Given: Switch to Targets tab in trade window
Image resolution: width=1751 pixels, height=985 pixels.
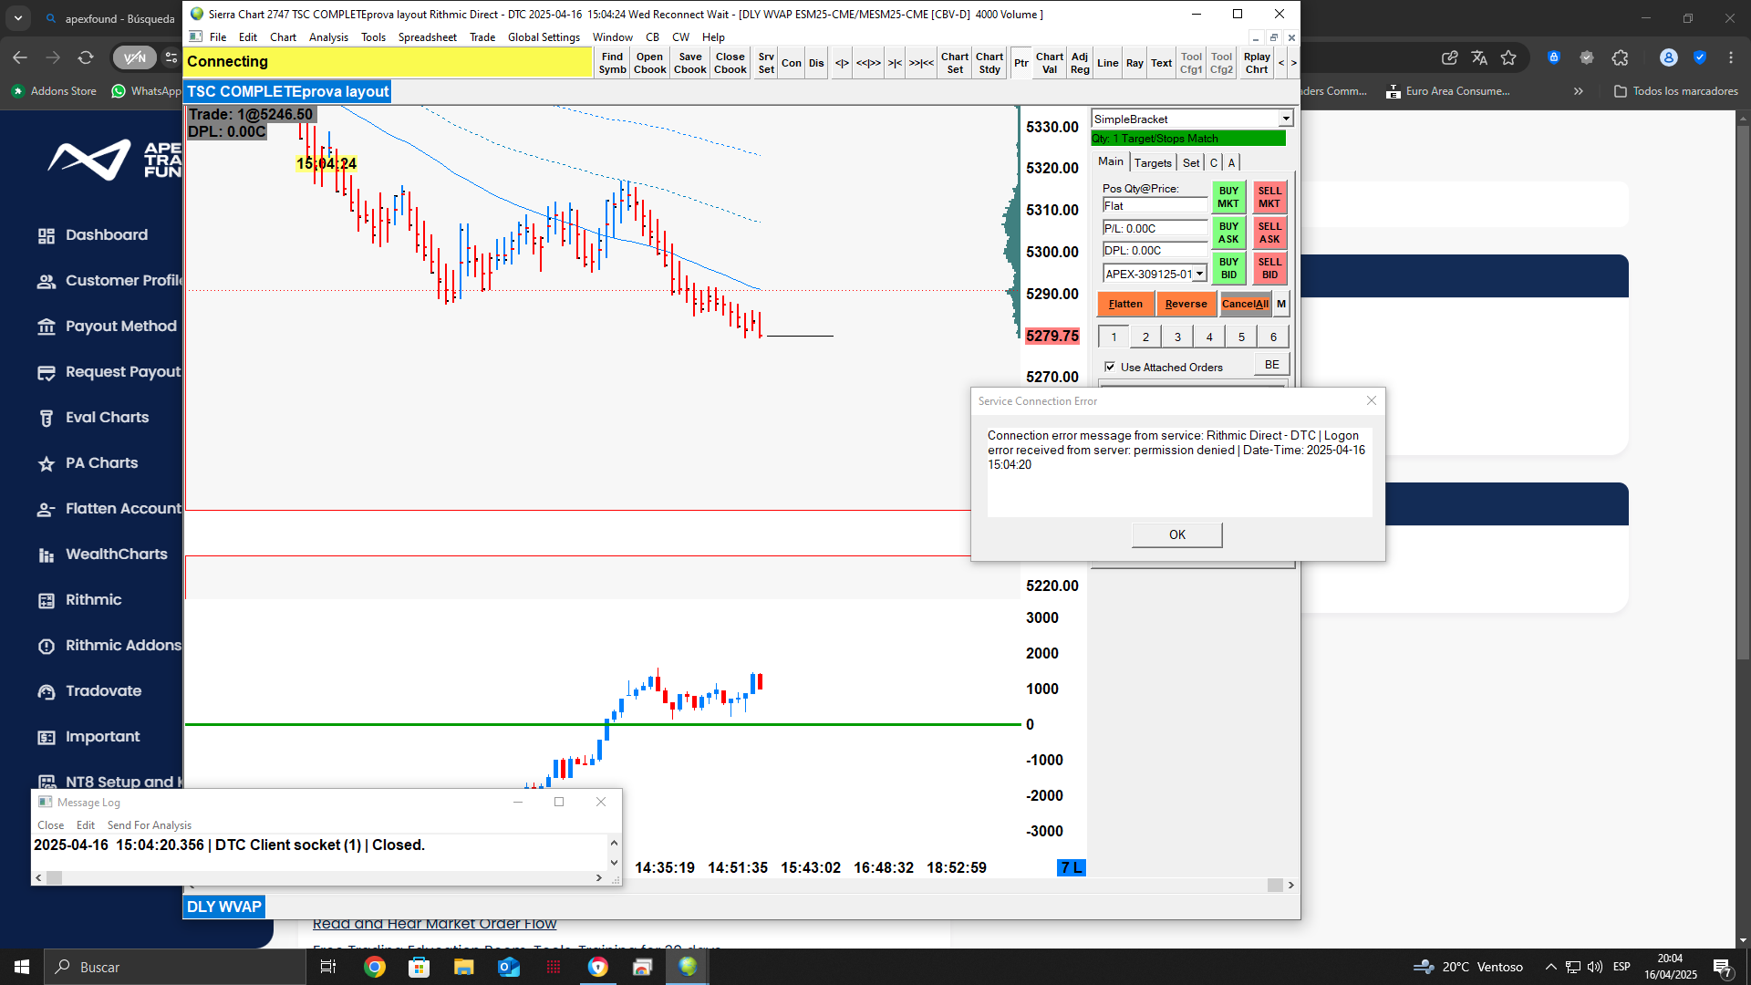Looking at the screenshot, I should [1153, 162].
